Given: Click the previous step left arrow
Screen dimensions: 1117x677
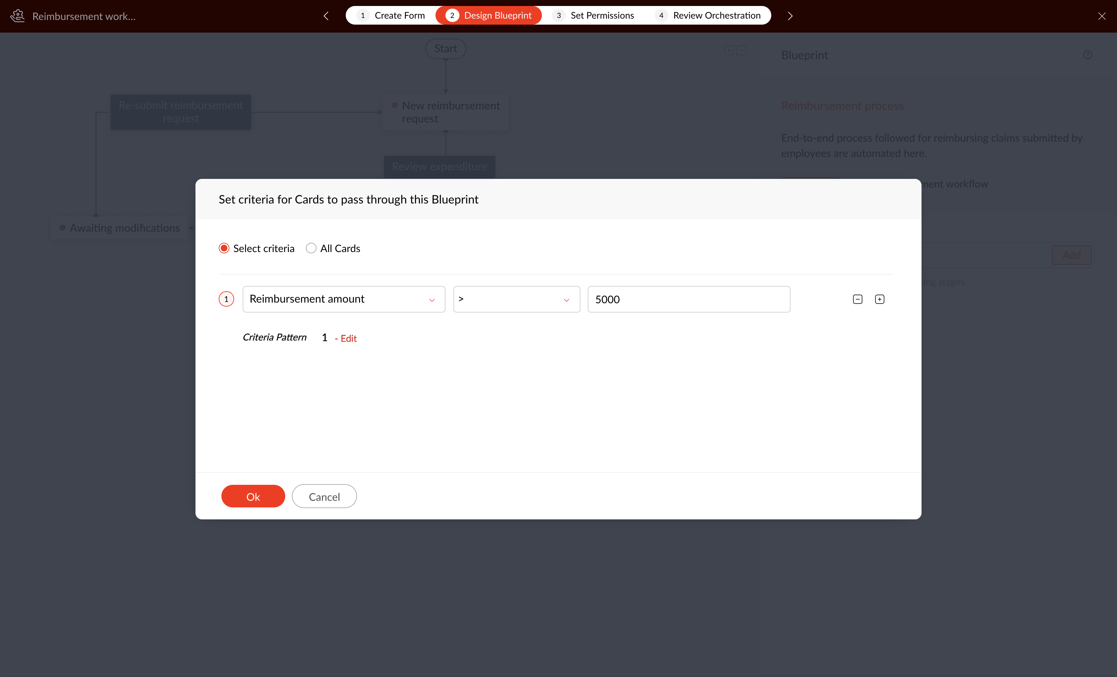Looking at the screenshot, I should click(x=326, y=16).
